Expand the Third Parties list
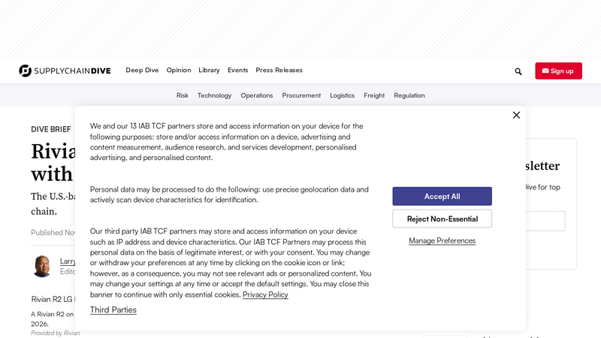 point(113,309)
